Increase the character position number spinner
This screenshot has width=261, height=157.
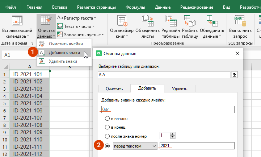[x=172, y=134]
